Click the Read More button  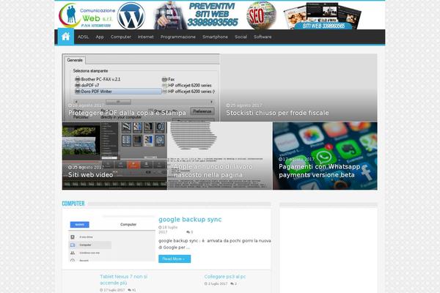175,259
